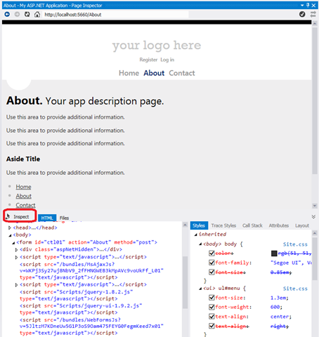Open the Call Stack tab
This screenshot has width=319, height=337.
click(252, 225)
